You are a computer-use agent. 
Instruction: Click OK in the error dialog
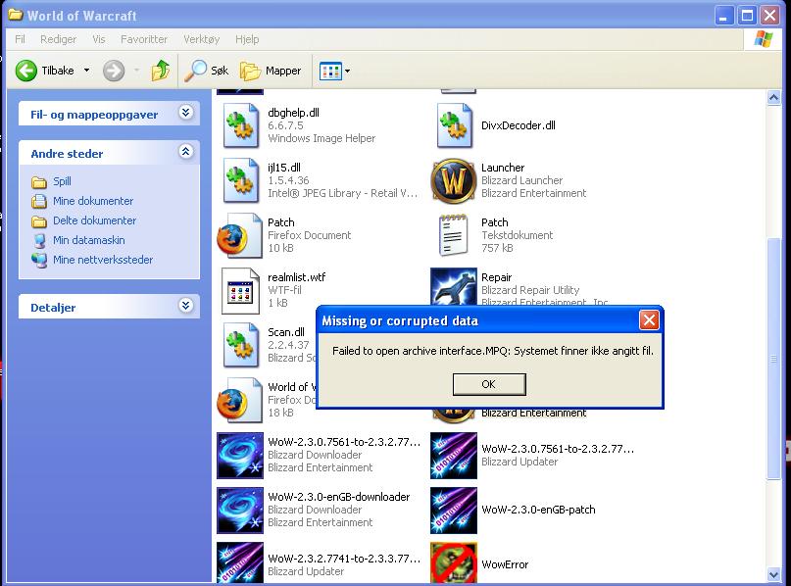[x=489, y=384]
